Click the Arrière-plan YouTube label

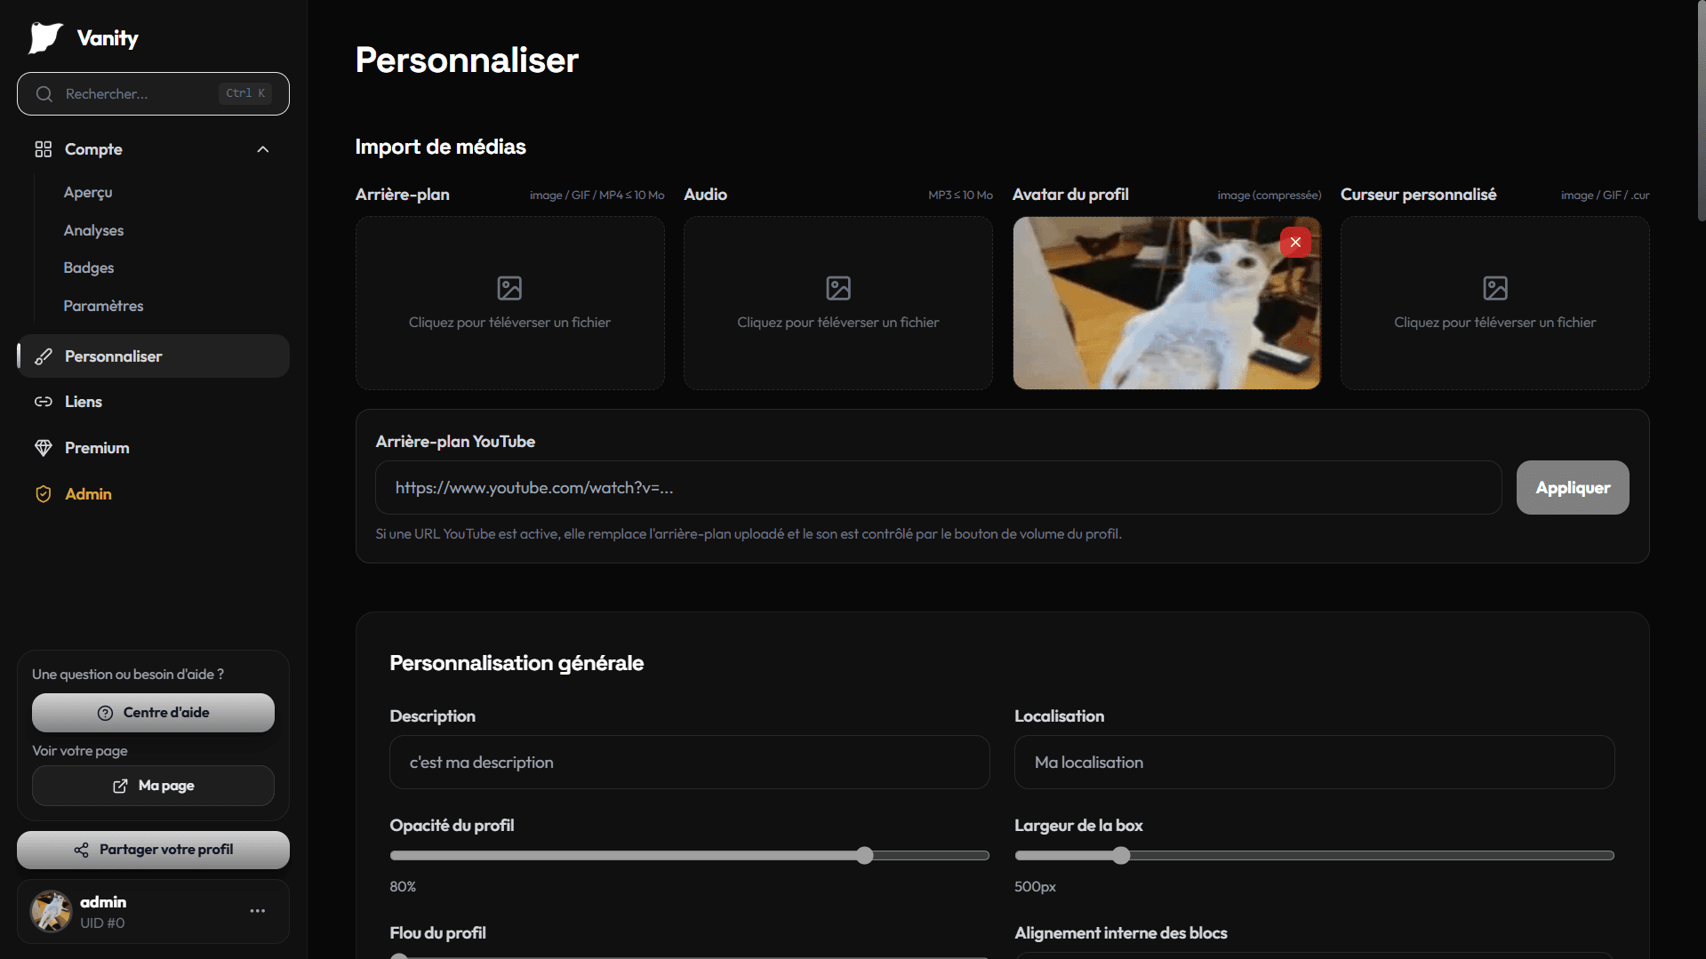point(455,442)
